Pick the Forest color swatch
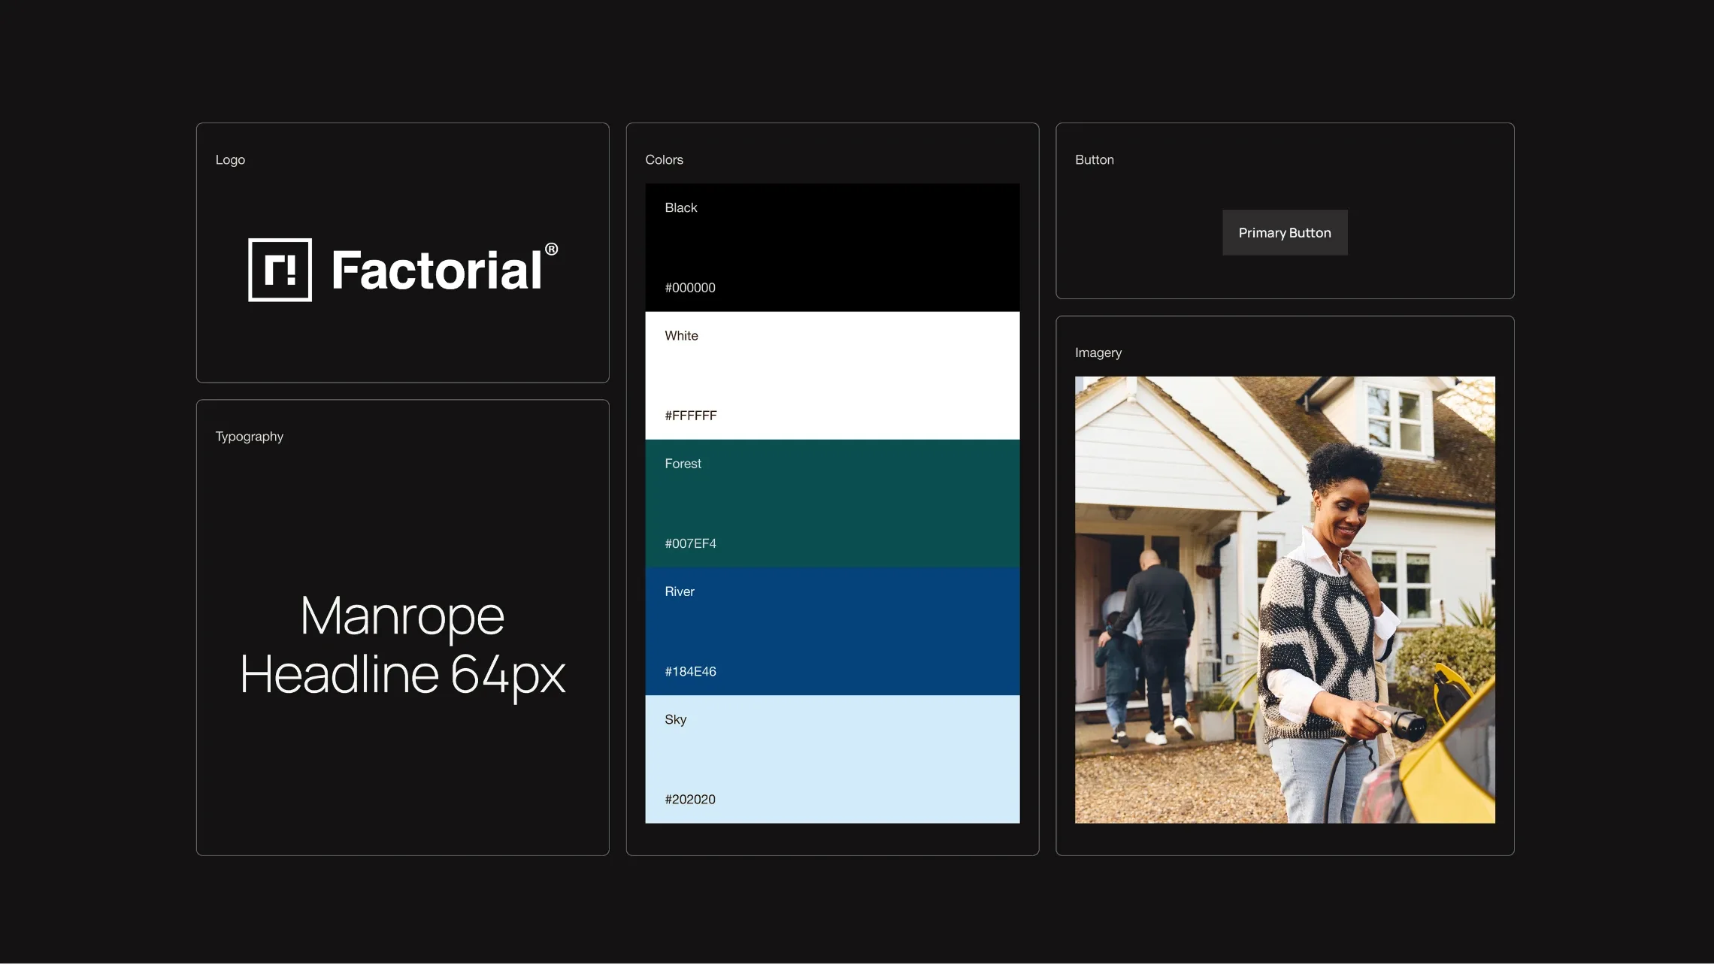 [832, 504]
